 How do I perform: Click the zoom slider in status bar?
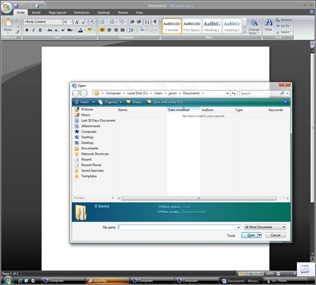tap(286, 274)
